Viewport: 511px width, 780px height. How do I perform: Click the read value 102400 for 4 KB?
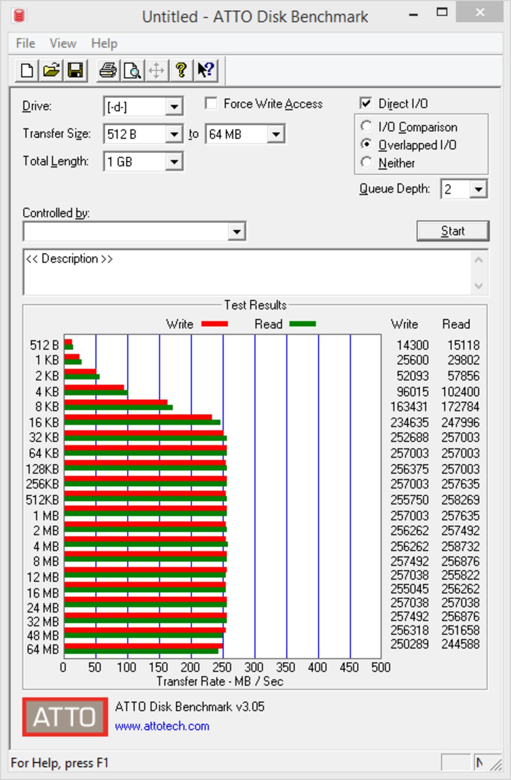click(x=460, y=392)
